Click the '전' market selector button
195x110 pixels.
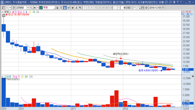pos(14,8)
